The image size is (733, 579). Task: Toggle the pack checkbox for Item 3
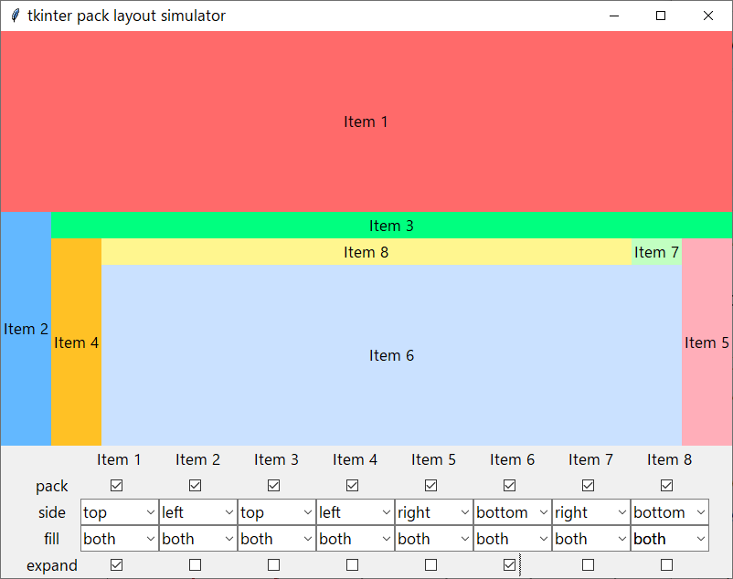click(x=273, y=486)
